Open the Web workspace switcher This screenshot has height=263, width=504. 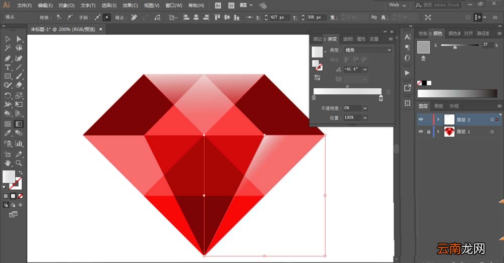(397, 5)
